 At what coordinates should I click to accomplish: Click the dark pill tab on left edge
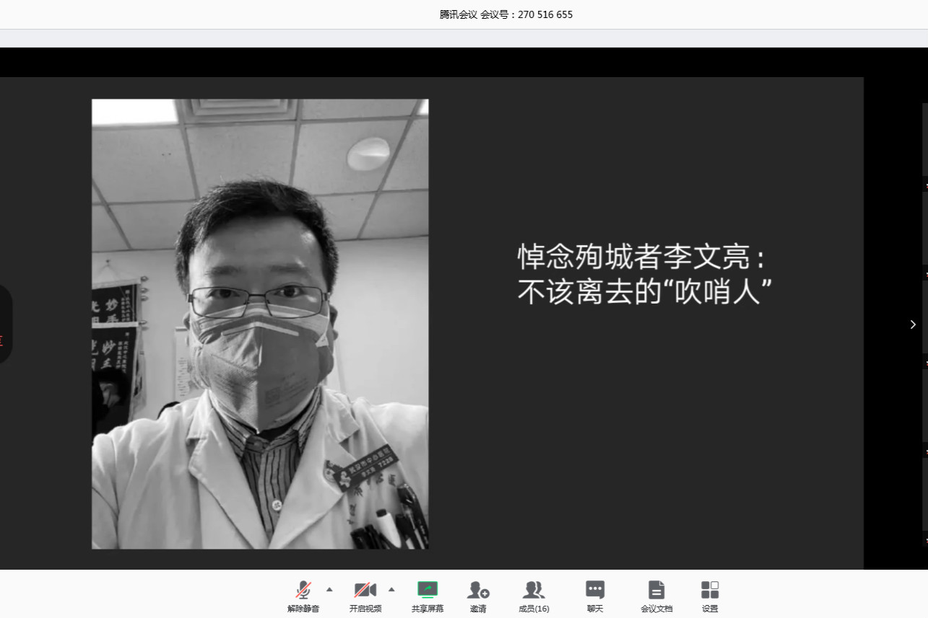pos(4,325)
